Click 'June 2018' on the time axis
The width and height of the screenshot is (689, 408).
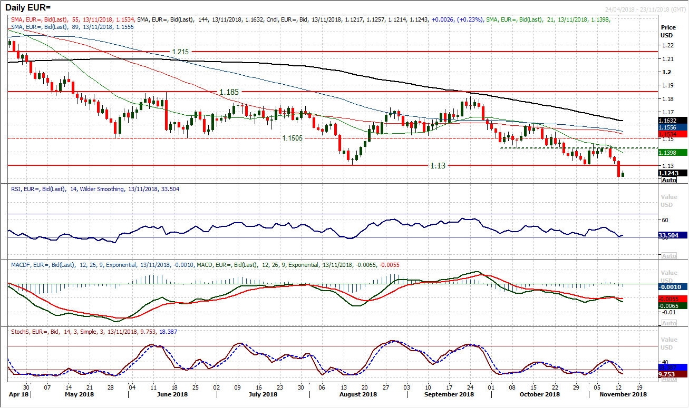tap(173, 394)
